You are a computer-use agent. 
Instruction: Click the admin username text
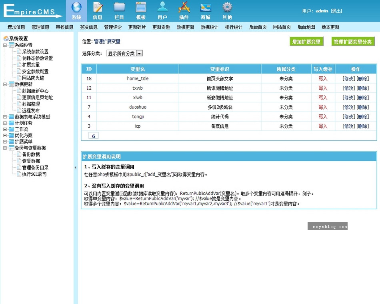point(322,11)
